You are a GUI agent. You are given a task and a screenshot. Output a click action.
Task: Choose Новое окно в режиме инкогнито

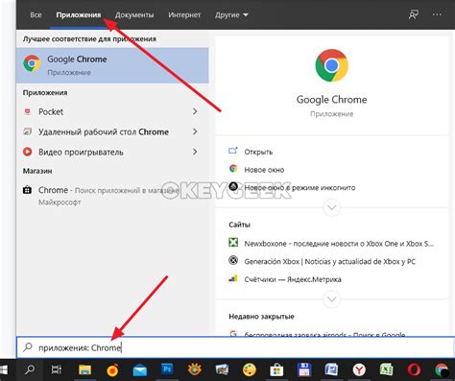(x=299, y=188)
